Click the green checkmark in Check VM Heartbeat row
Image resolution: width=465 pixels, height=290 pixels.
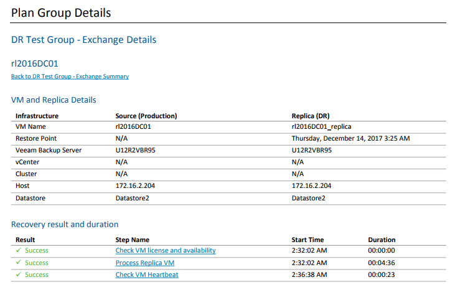click(x=18, y=274)
